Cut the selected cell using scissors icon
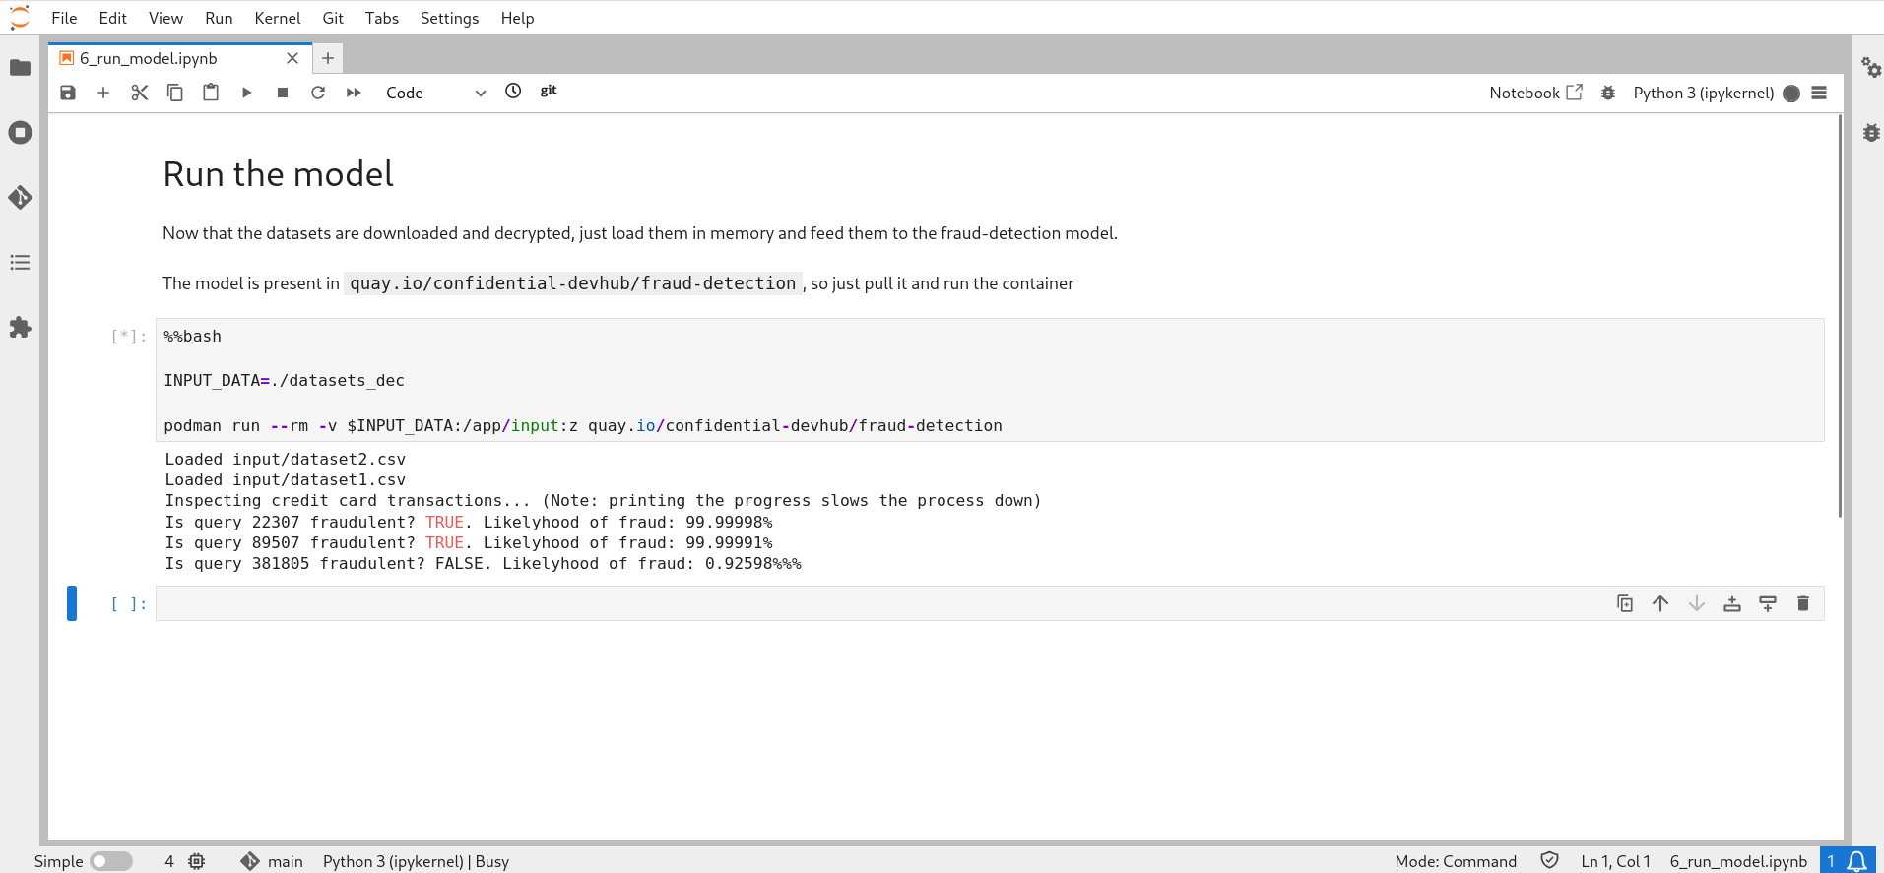 coord(139,93)
